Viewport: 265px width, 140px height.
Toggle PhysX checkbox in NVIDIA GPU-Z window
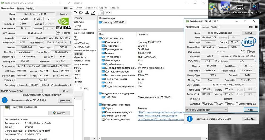41,85
